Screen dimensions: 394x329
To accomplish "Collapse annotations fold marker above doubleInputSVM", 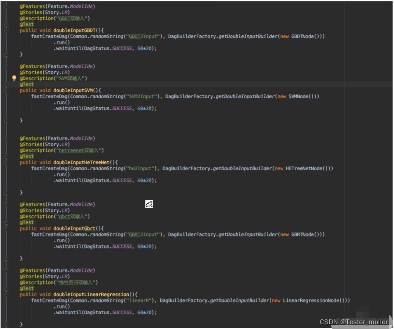I will pos(7,67).
